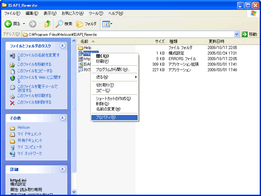The width and height of the screenshot is (261, 196).
Task: Collapse ファイルとフォルダのタスク panel
Action: click(62, 46)
